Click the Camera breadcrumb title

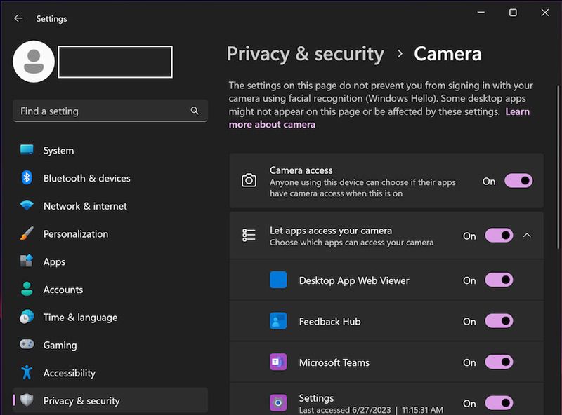point(447,54)
